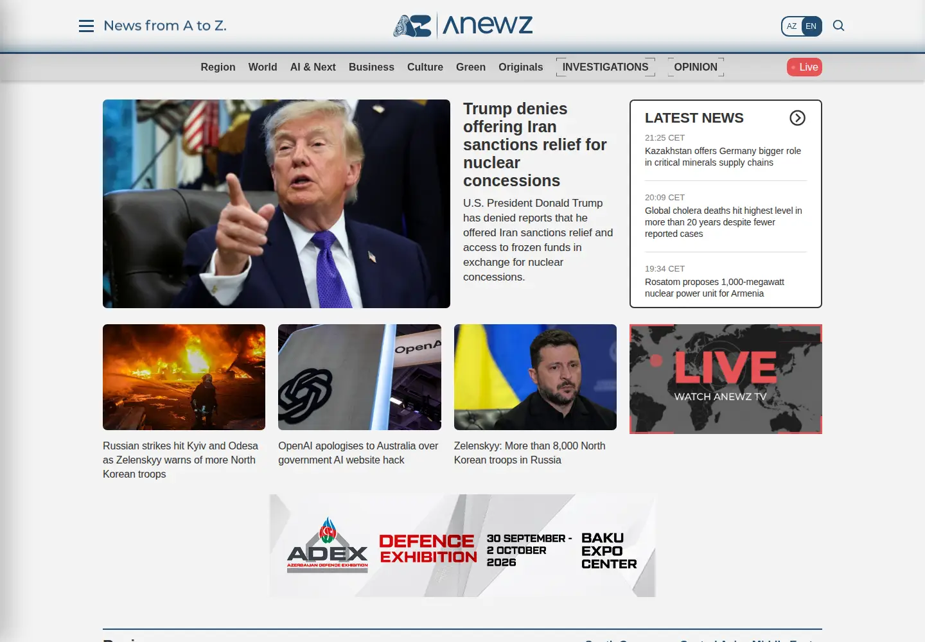This screenshot has height=642, width=925.
Task: Read the Trump story summary paragraph
Action: [x=538, y=240]
